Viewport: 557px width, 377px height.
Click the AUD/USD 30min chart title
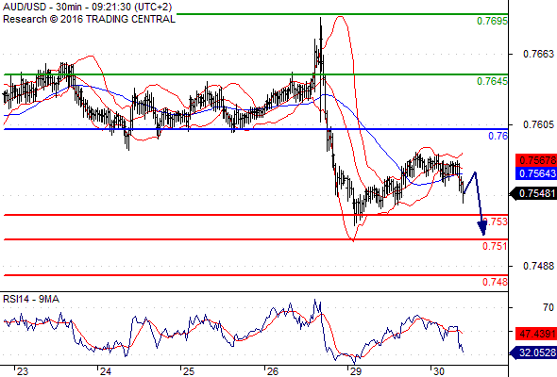88,7
